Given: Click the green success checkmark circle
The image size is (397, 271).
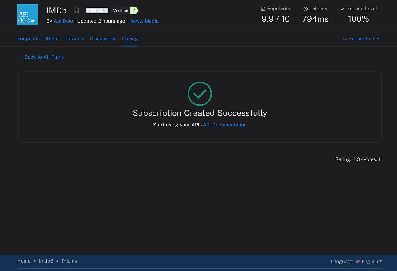Looking at the screenshot, I should click(200, 94).
